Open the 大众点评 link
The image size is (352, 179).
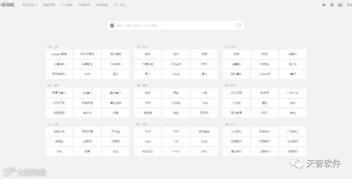coord(265,74)
